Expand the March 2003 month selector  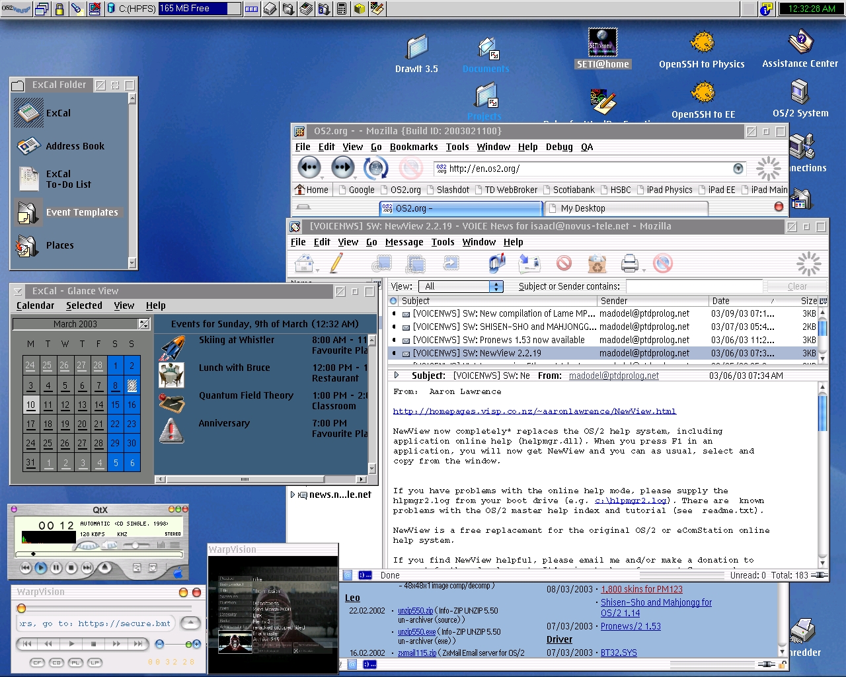pos(143,324)
